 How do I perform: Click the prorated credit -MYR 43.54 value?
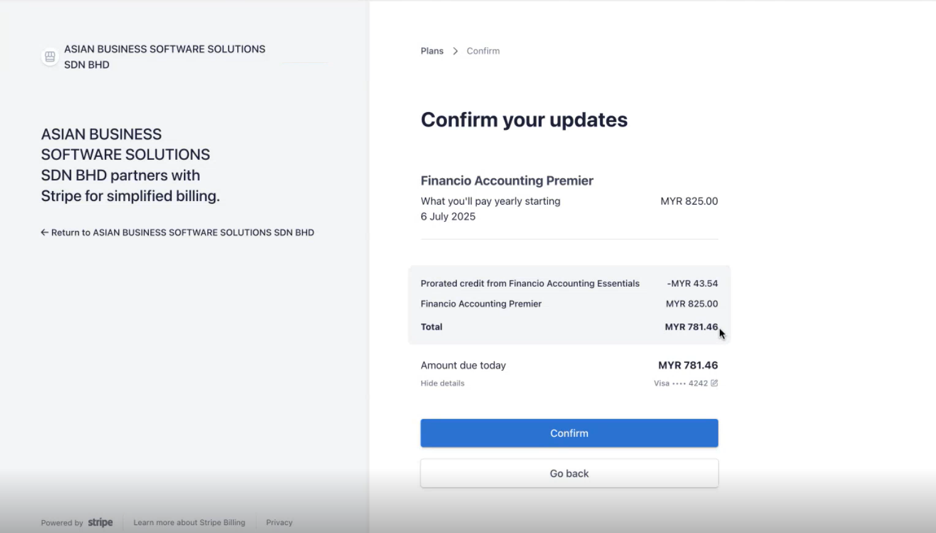[692, 284]
